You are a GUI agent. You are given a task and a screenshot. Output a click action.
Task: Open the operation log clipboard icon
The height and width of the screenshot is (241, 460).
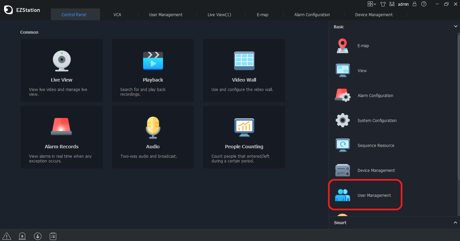click(x=53, y=236)
